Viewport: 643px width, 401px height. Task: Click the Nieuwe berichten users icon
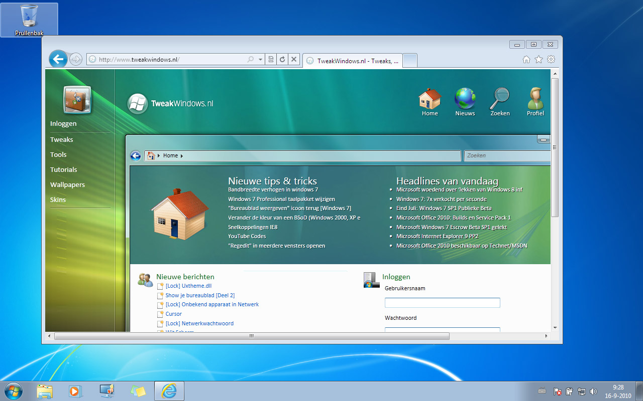[145, 280]
